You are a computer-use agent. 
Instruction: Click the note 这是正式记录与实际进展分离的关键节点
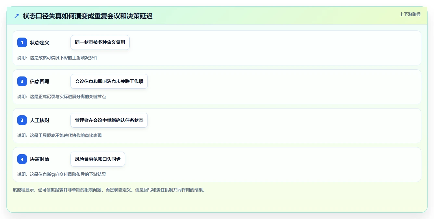pyautogui.click(x=62, y=97)
